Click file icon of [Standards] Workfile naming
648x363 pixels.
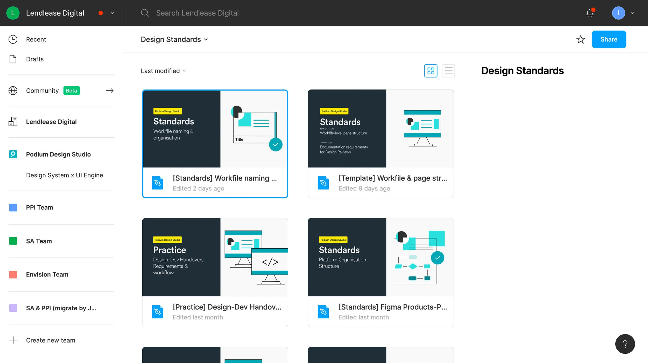158,183
